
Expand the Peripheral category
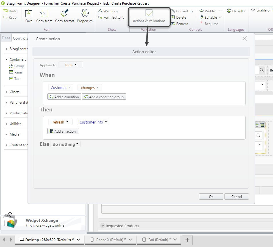[6, 103]
